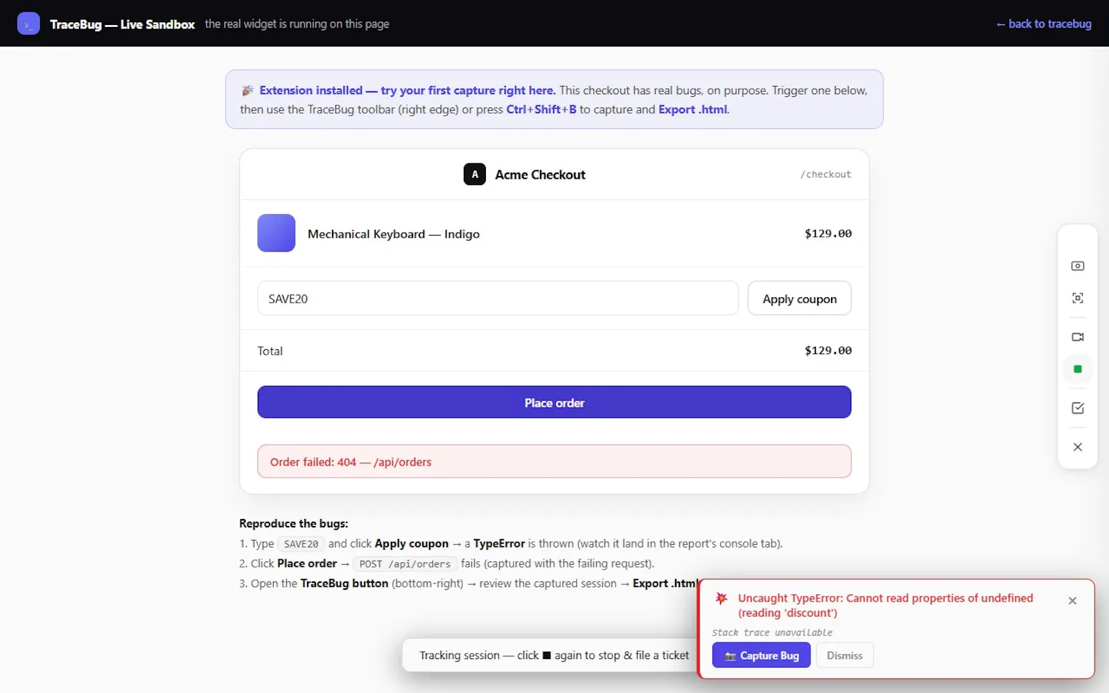Click the error burst icon in toast
Screen dimensions: 1109x693
coord(722,598)
